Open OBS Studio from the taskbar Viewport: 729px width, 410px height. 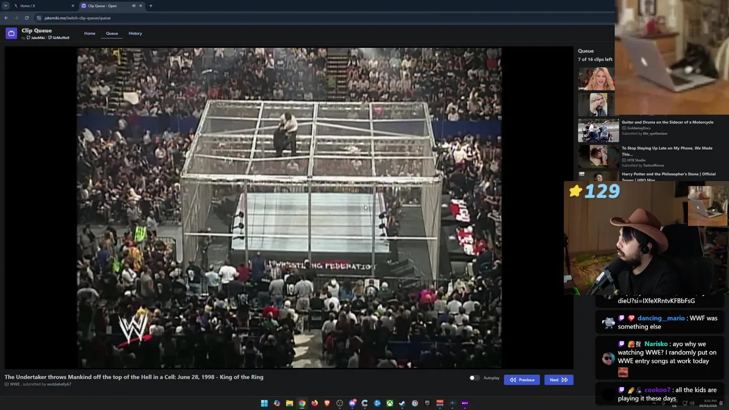coord(339,403)
